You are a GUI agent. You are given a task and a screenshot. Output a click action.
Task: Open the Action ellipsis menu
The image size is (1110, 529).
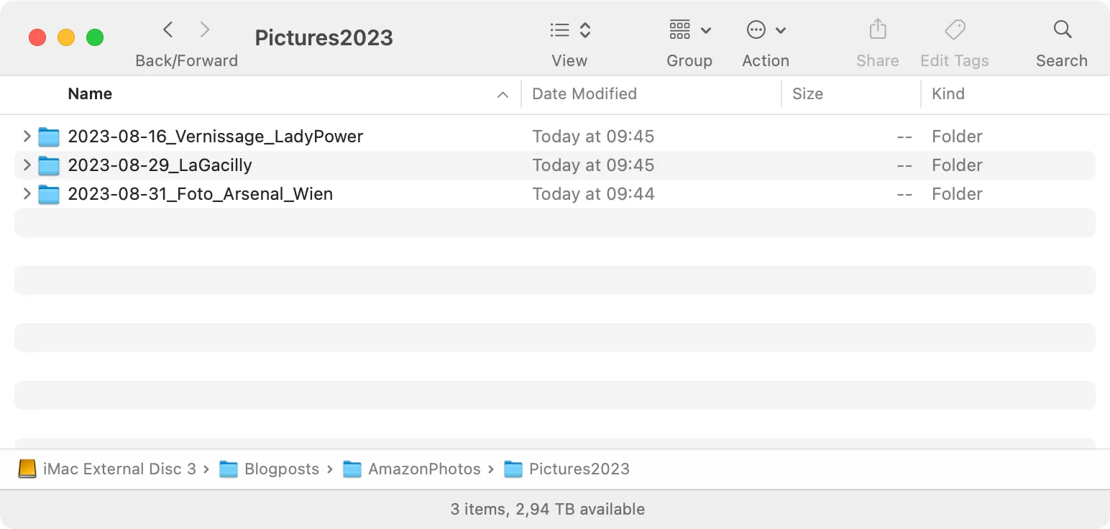pyautogui.click(x=756, y=30)
